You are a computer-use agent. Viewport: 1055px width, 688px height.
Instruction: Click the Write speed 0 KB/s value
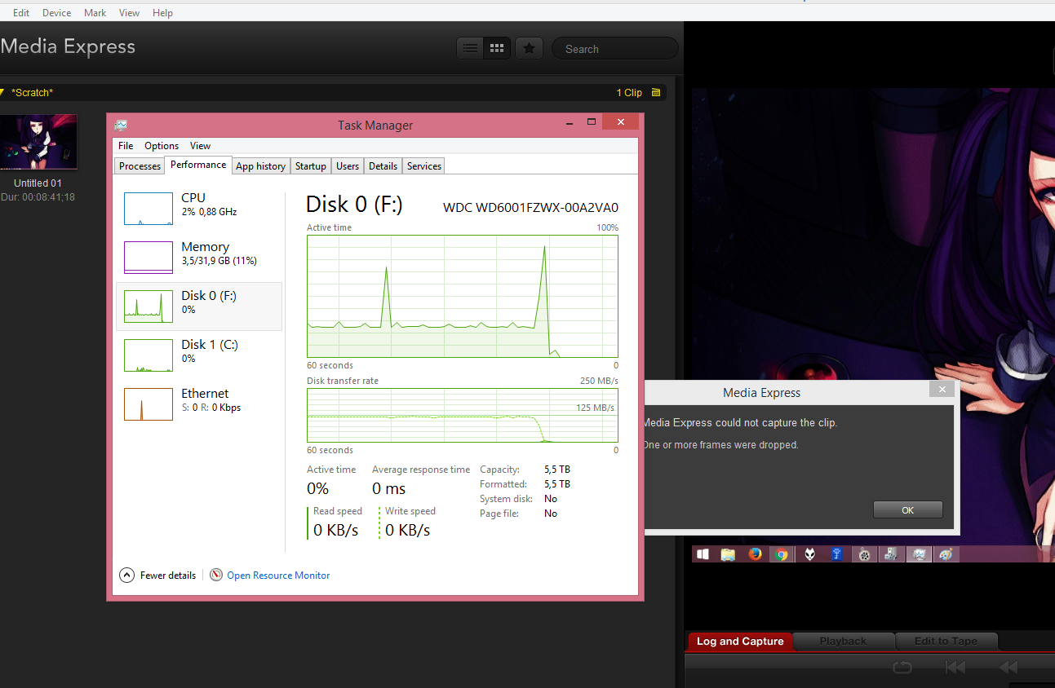click(x=408, y=530)
